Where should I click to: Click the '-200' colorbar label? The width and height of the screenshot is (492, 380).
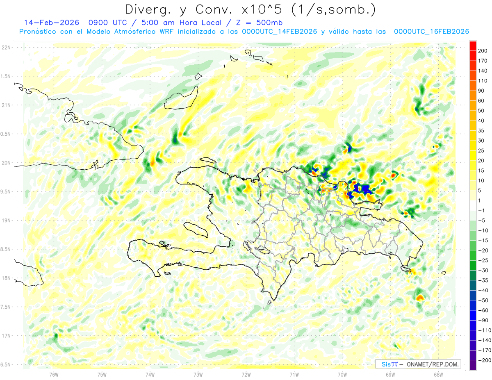tap(485, 360)
